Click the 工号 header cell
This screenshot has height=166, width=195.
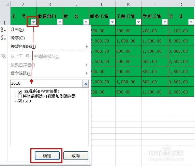click(24, 16)
